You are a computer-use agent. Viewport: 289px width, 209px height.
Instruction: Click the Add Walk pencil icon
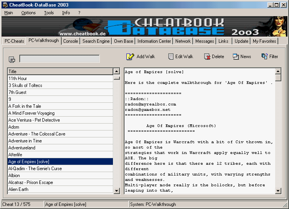130,57
